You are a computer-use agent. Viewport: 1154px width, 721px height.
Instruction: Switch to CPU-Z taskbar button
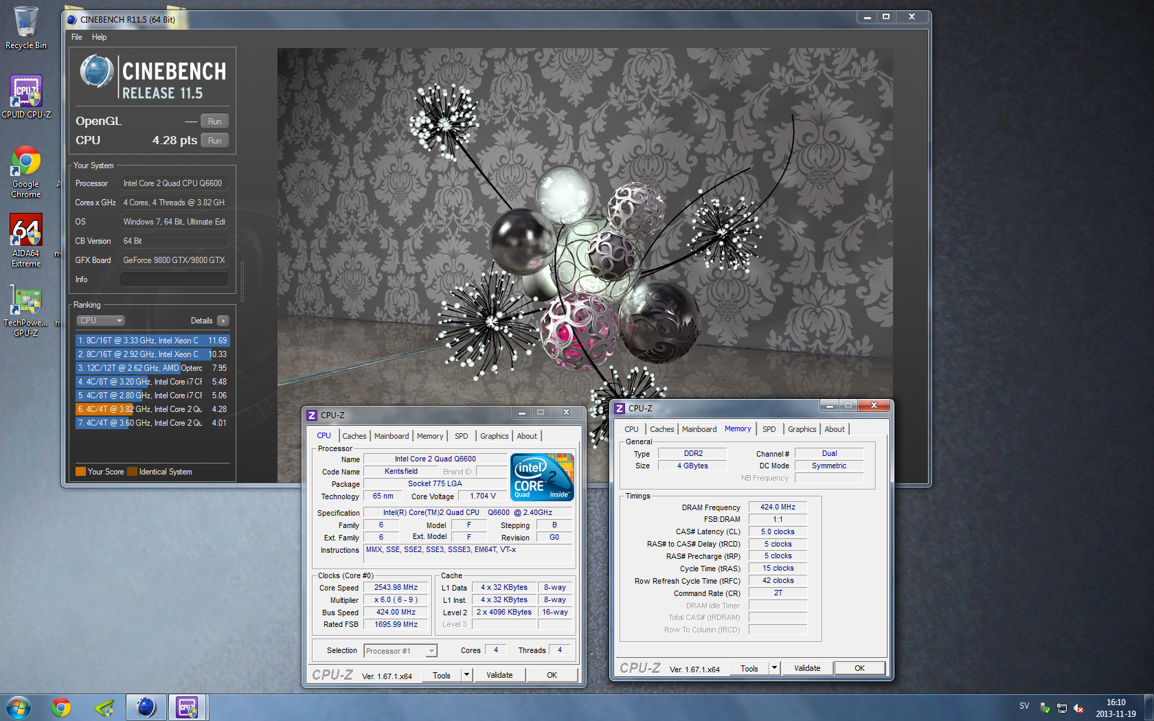(x=188, y=707)
